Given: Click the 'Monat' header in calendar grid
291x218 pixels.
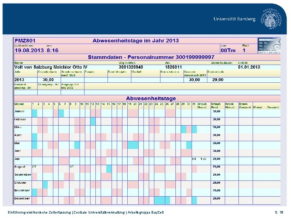Looking at the screenshot, I should pyautogui.click(x=19, y=104).
